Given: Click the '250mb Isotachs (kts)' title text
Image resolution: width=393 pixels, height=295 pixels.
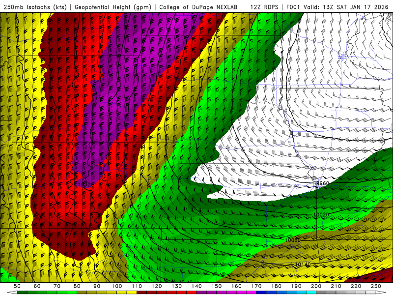Looking at the screenshot, I should [x=35, y=7].
